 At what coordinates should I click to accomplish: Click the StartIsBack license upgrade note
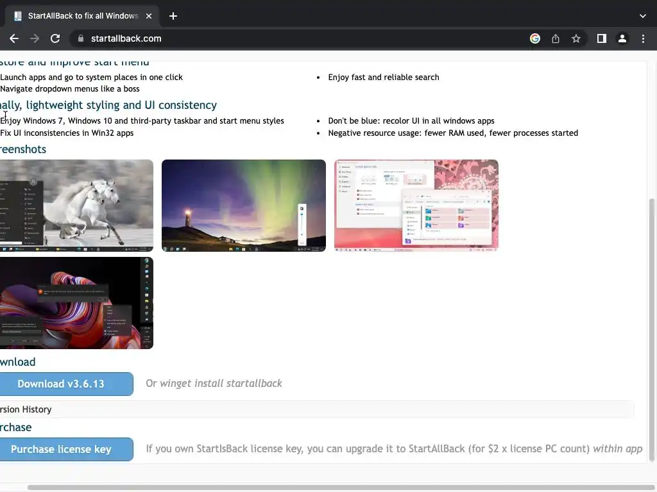point(394,448)
